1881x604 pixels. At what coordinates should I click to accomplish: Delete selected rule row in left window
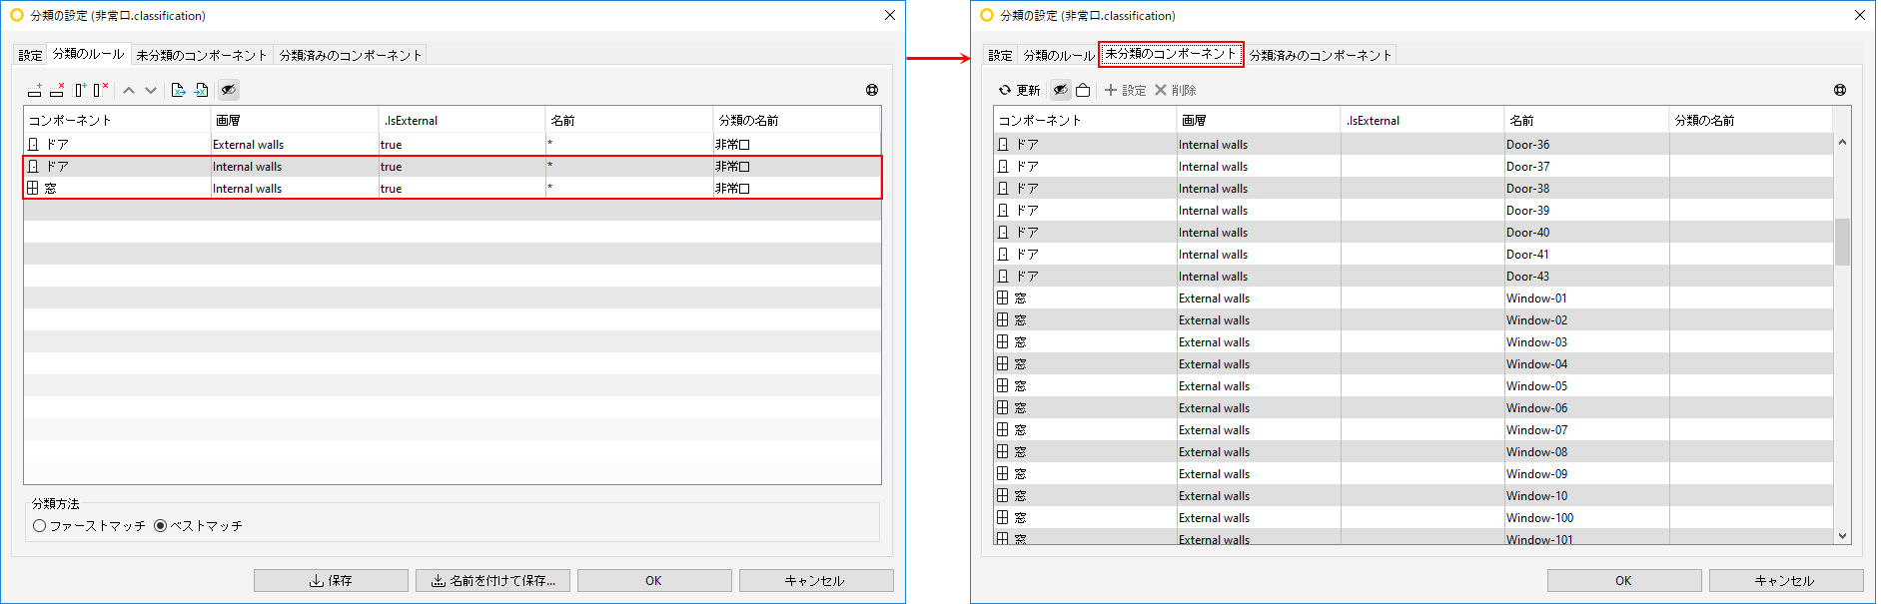[57, 90]
